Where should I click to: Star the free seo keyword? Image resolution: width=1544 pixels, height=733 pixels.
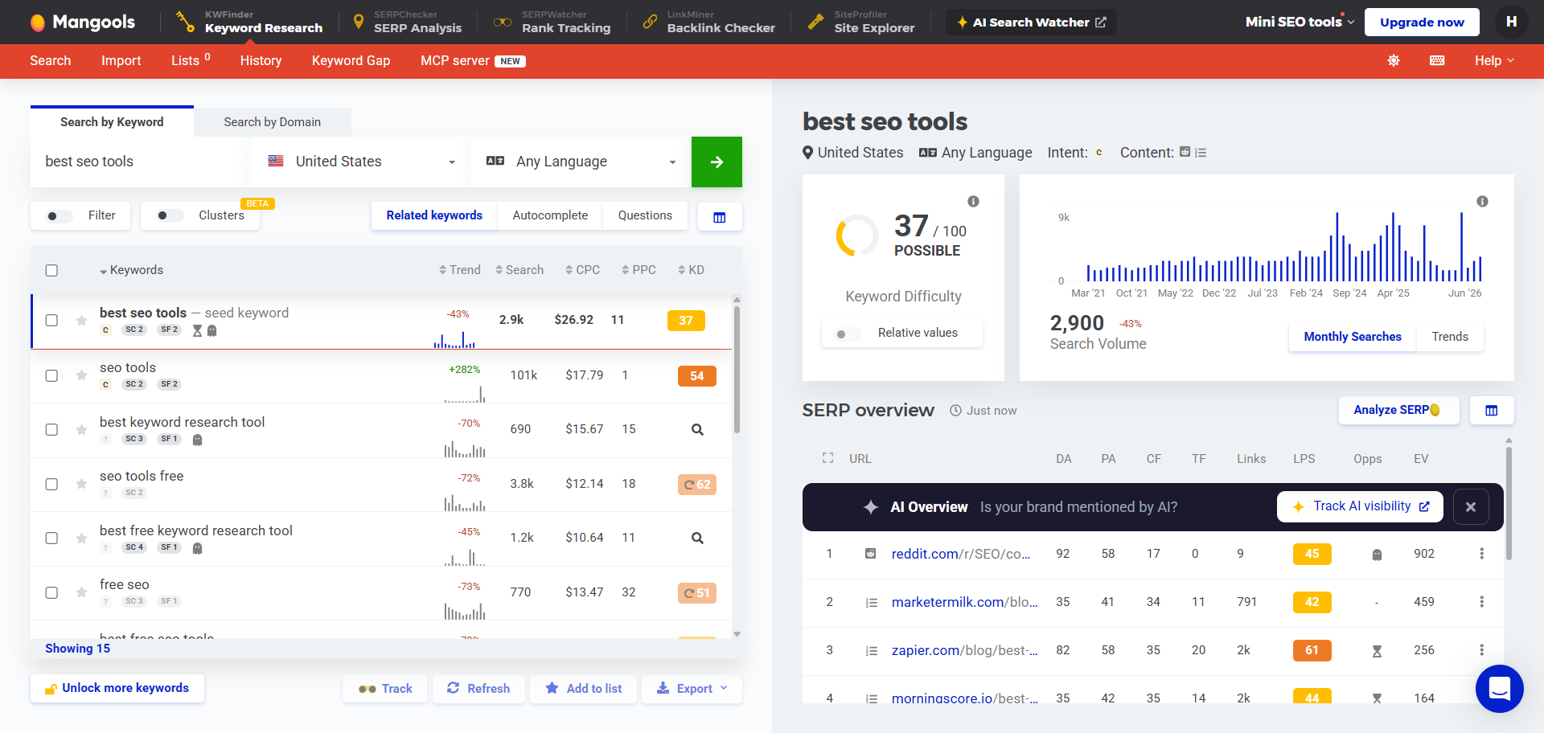81,592
